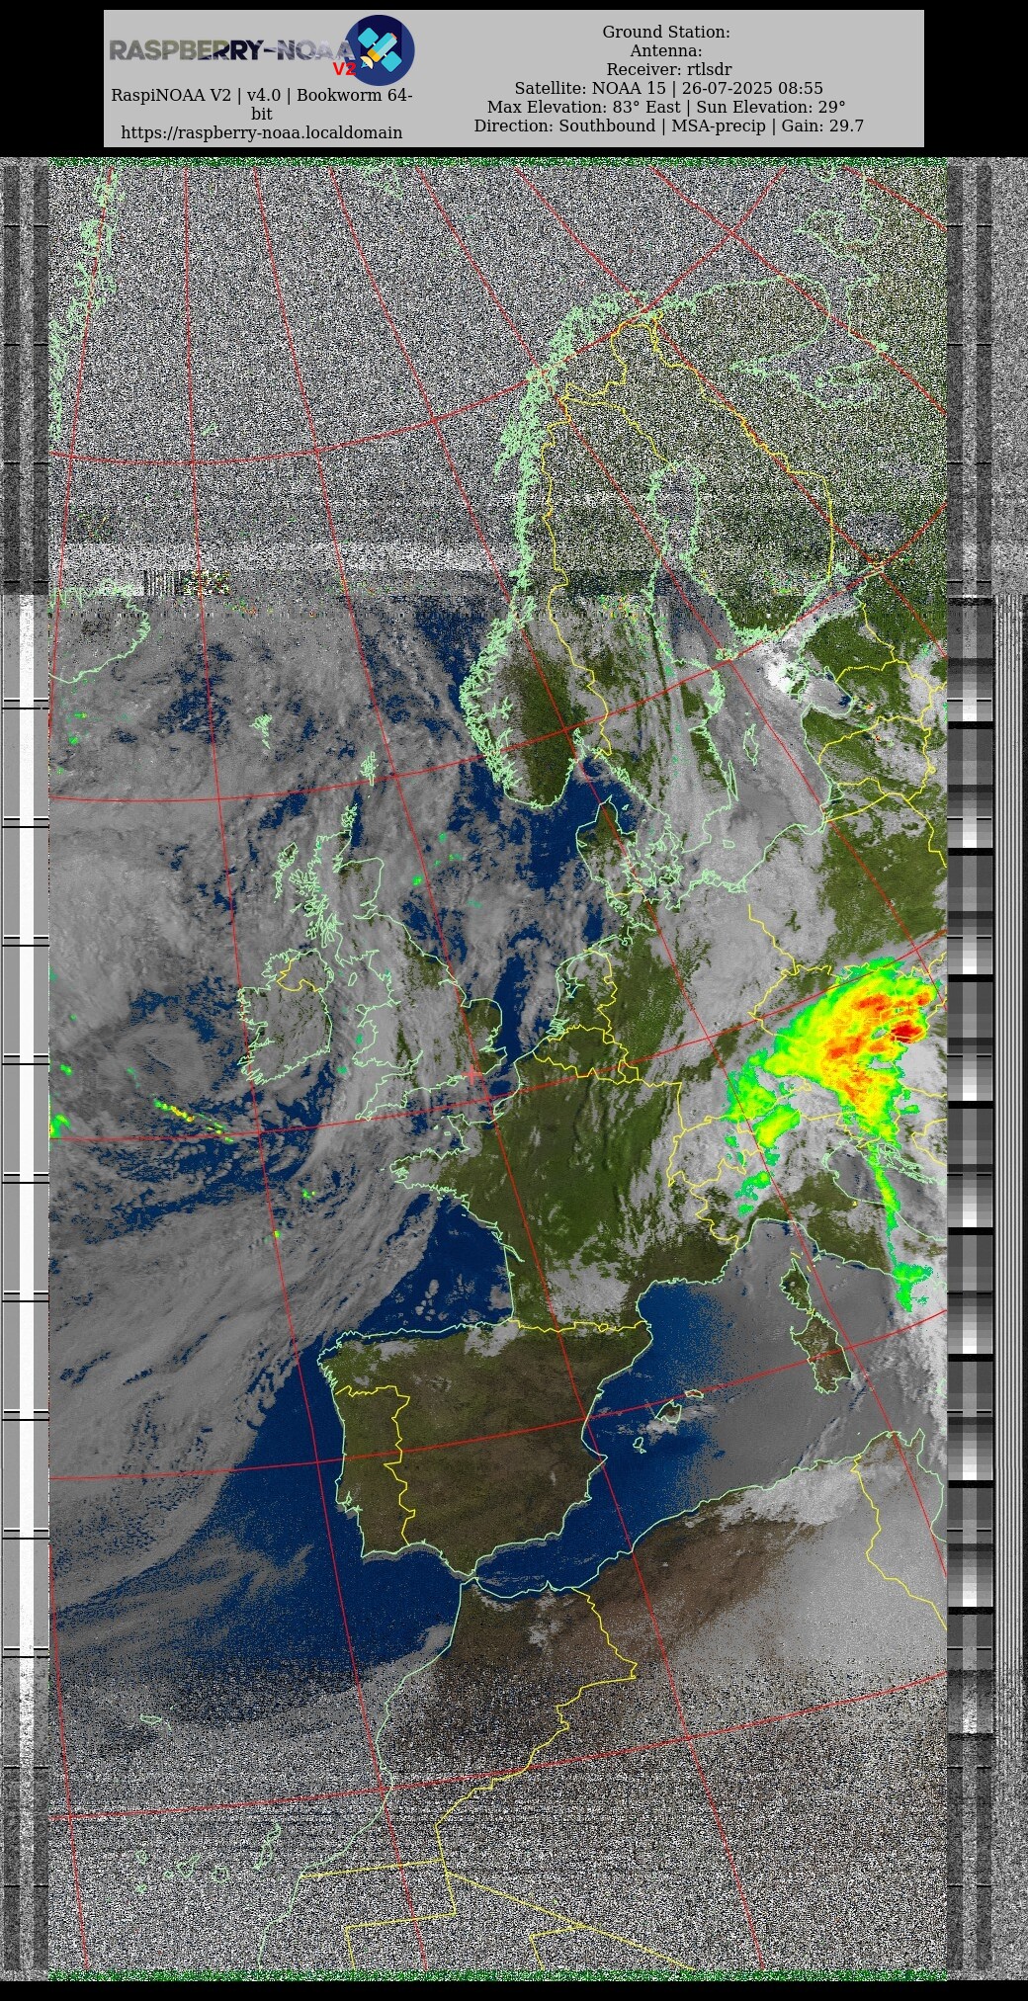Click the 'Satellite: NOAA 15 | 26-07-2025 08:55' line
The image size is (1028, 2001).
click(x=668, y=89)
